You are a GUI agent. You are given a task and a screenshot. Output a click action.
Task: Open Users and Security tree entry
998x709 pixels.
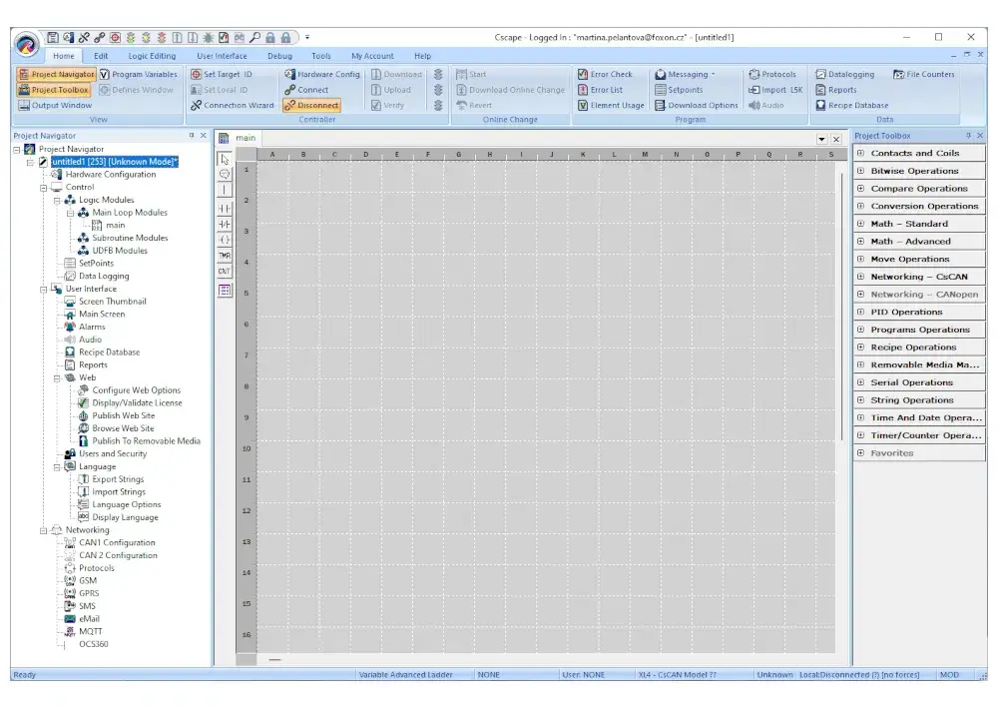[x=113, y=453]
